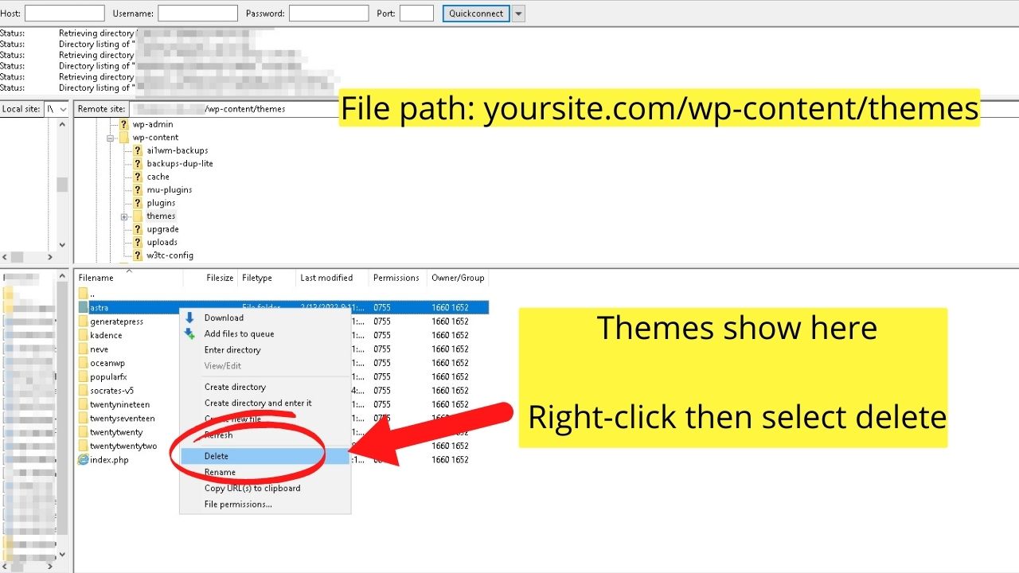Select the astra folder row
The width and height of the screenshot is (1019, 573).
pyautogui.click(x=283, y=307)
